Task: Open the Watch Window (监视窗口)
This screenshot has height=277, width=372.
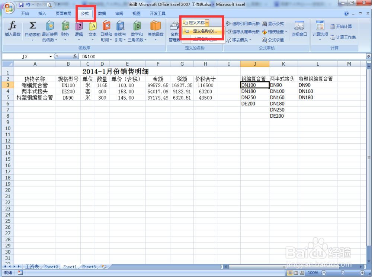Action: (x=299, y=29)
